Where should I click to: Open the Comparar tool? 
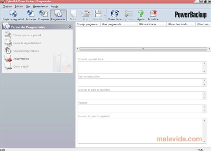coord(43,15)
